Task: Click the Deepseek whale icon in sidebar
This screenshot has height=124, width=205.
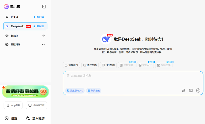Action: coord(7,26)
